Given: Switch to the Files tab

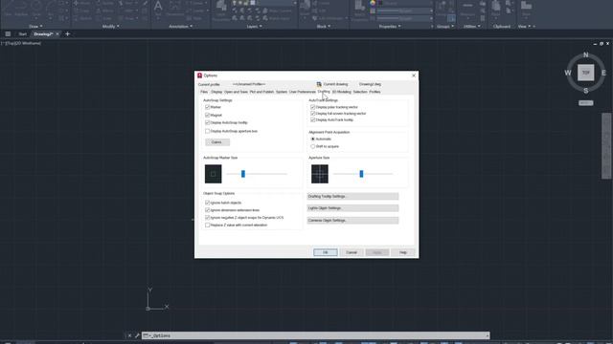Looking at the screenshot, I should tap(204, 92).
